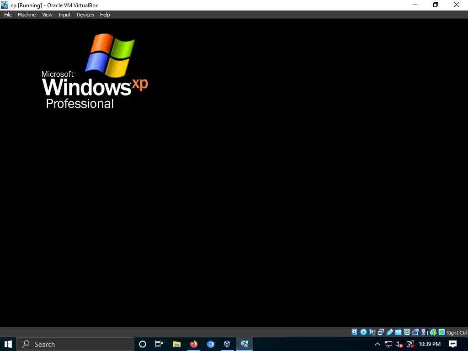Click the hard disk activity indicator
The image size is (468, 351).
(354, 332)
